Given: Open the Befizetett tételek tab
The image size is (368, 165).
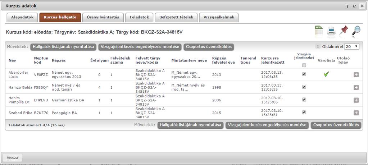Looking at the screenshot, I should [x=176, y=17].
